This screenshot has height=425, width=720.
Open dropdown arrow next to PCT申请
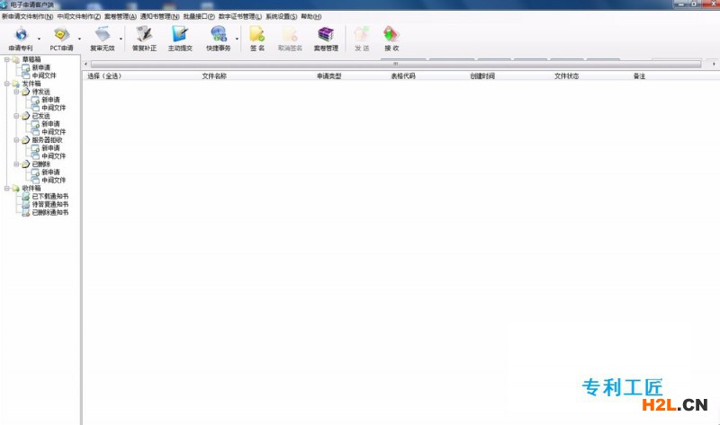point(79,39)
